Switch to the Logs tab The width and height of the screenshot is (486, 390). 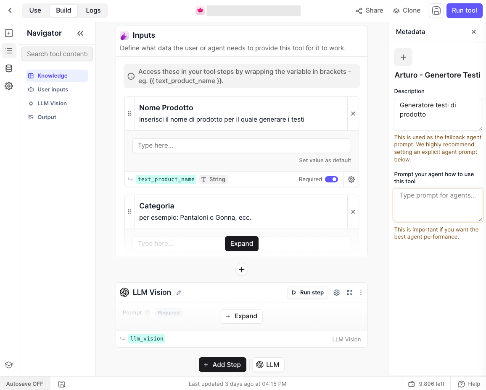[x=93, y=10]
